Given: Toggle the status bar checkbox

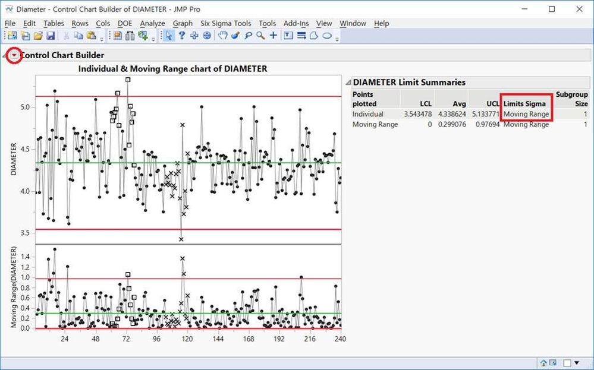Looking at the screenshot, I should click(x=567, y=363).
